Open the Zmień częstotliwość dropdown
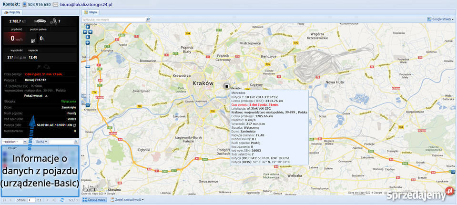This screenshot has width=457, height=205. point(127,200)
